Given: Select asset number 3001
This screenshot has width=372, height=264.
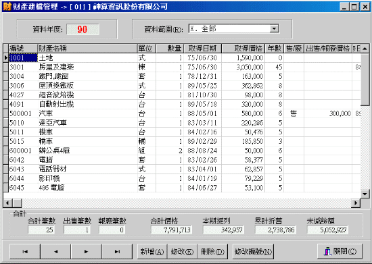Looking at the screenshot, I should tap(23, 67).
